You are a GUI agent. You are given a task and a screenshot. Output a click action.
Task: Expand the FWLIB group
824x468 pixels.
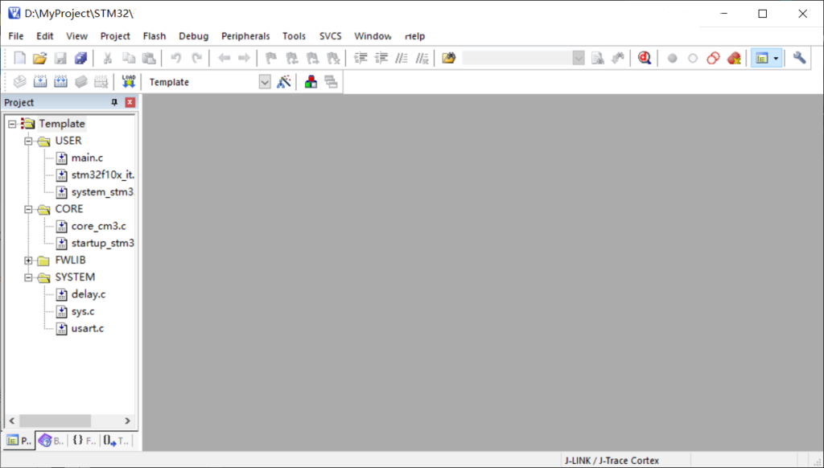[x=28, y=261]
